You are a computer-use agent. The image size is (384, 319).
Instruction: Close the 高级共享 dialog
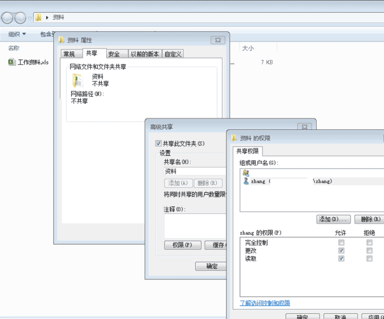click(x=305, y=127)
